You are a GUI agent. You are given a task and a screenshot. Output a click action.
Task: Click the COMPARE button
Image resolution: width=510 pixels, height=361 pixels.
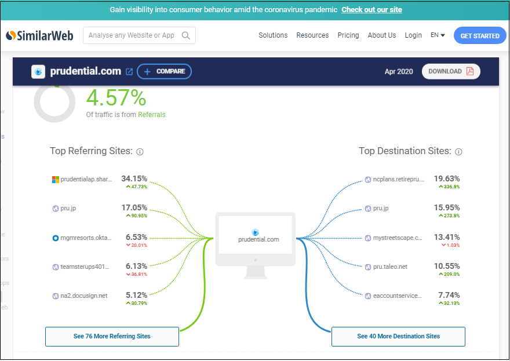(x=164, y=71)
